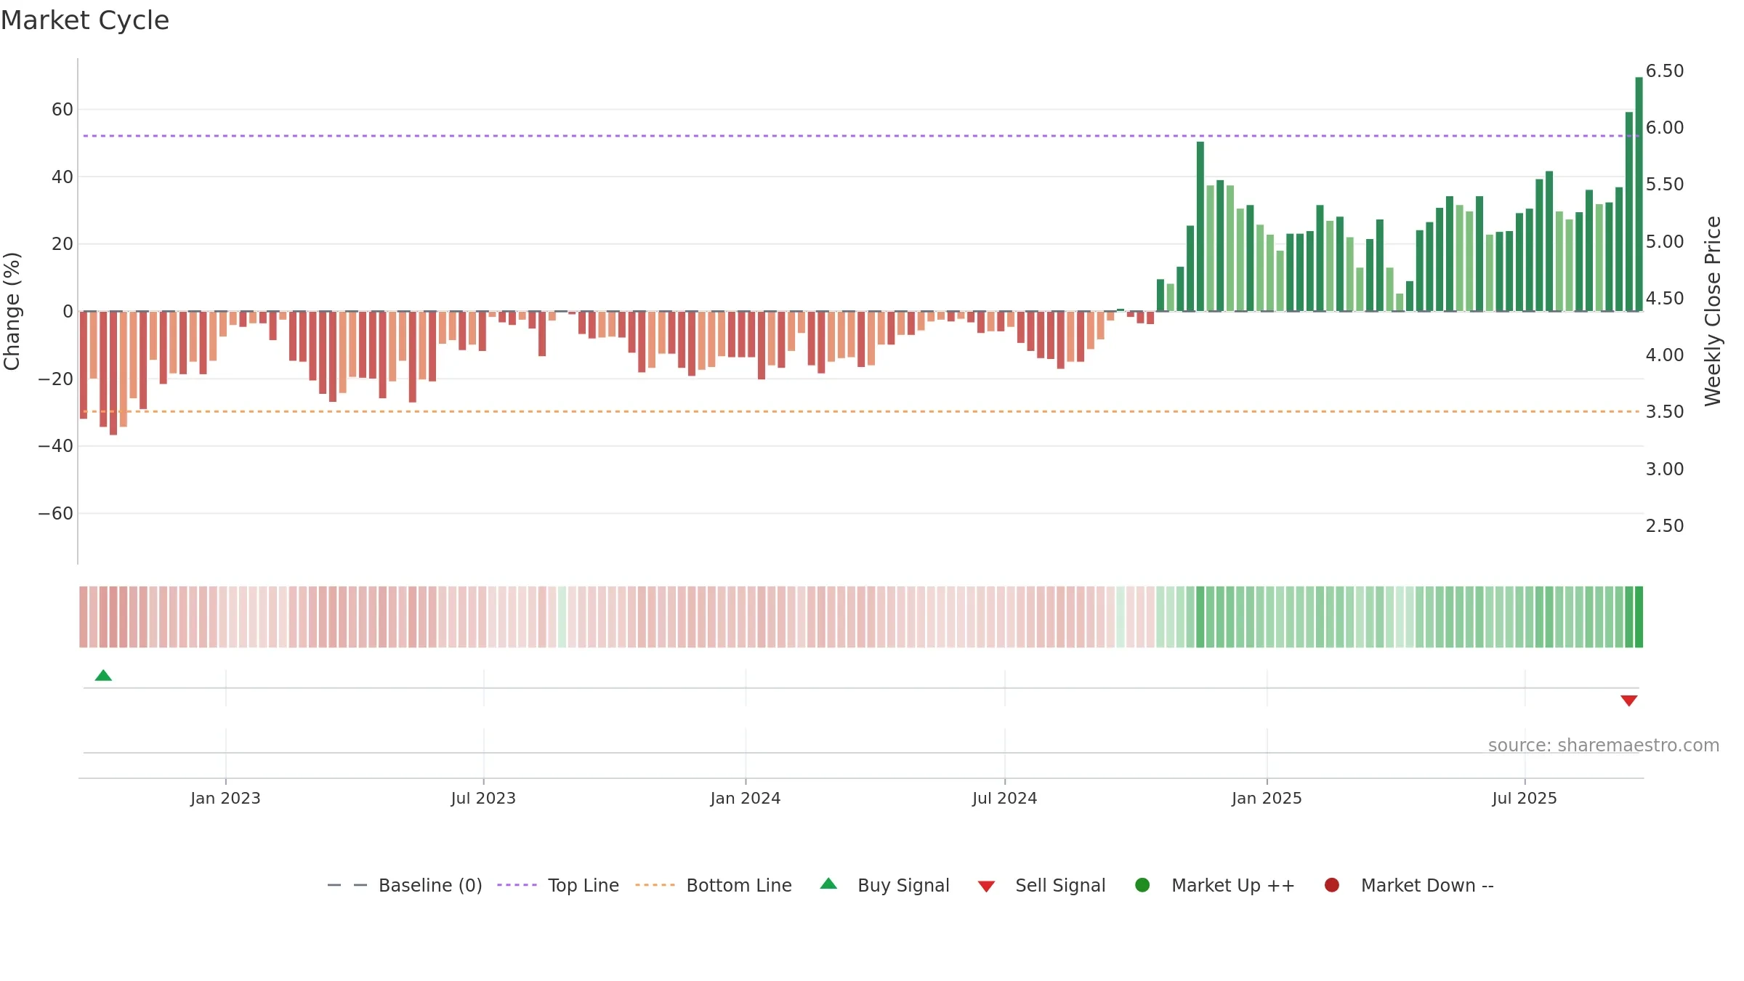
Task: Click the 2.50 price tick label
Action: click(x=1665, y=525)
